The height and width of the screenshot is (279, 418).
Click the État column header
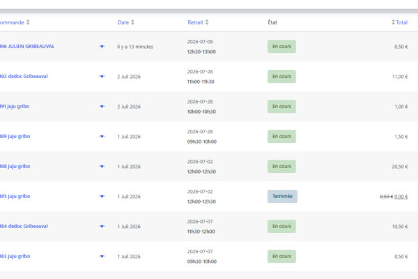[272, 22]
